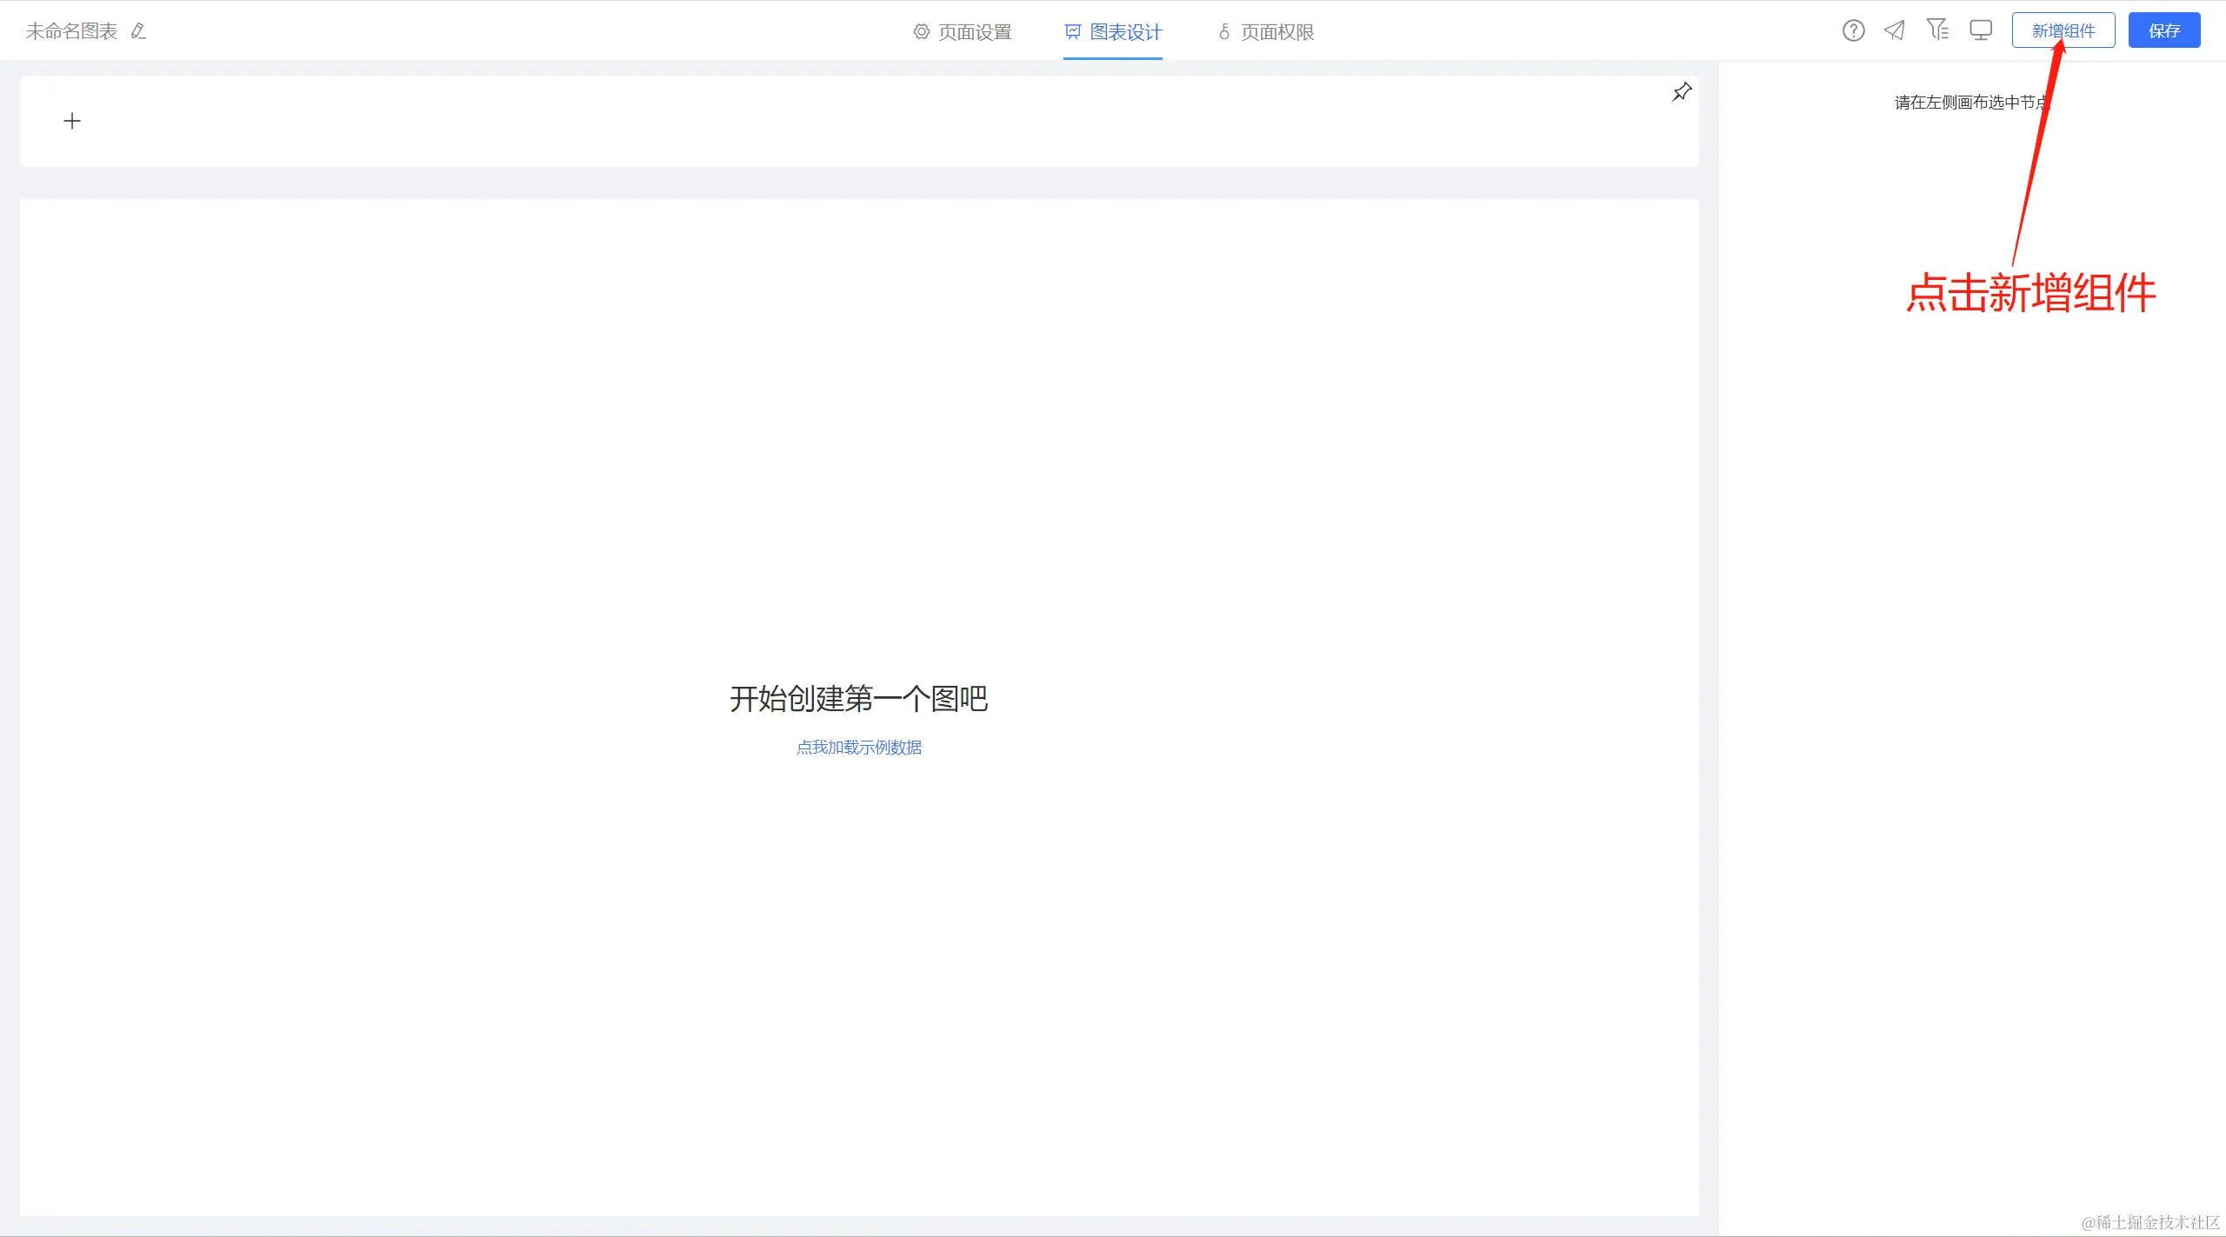Click the red 点击新增组件 annotation text
The width and height of the screenshot is (2226, 1237).
[2030, 293]
